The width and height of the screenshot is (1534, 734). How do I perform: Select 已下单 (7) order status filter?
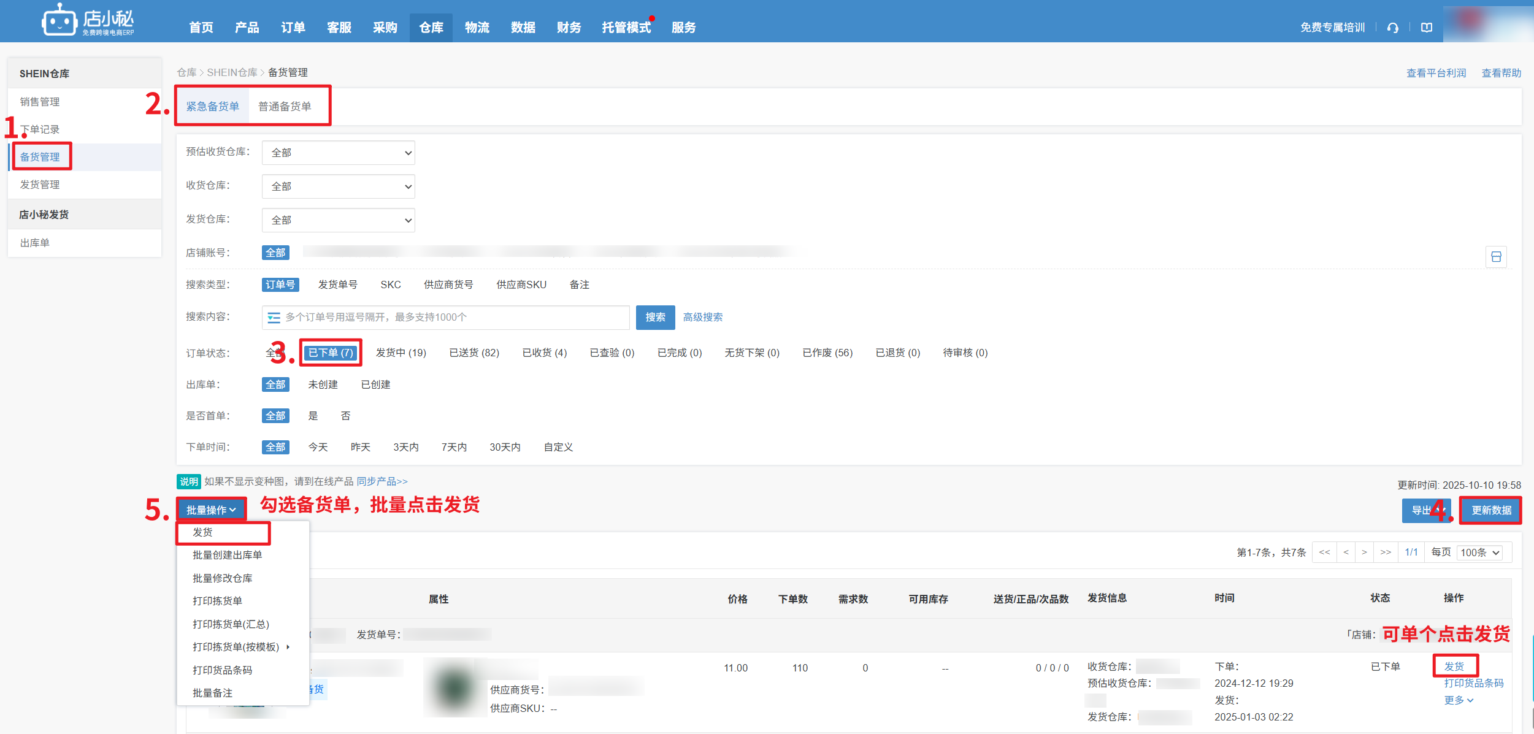coord(331,353)
